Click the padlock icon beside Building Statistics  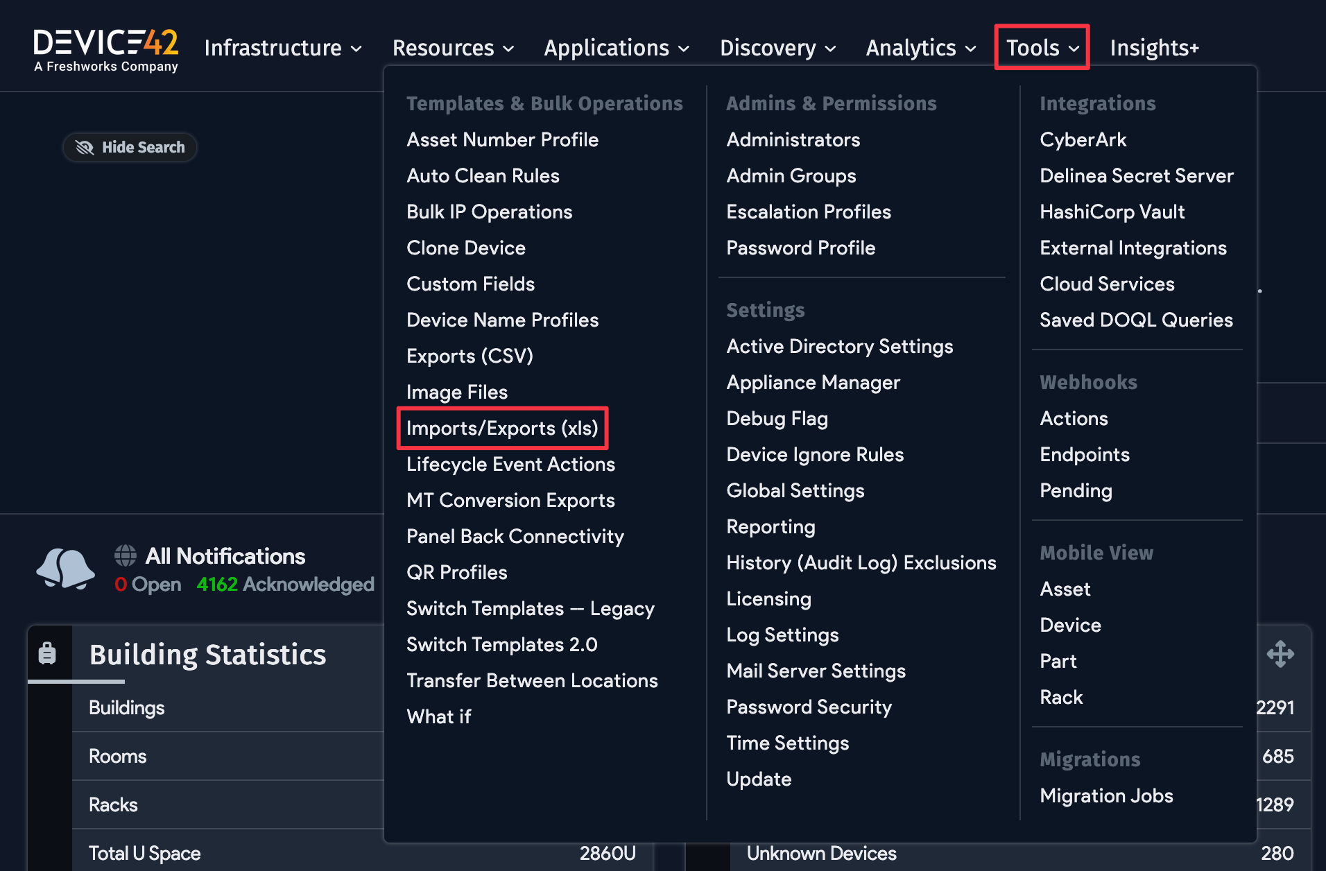point(47,653)
